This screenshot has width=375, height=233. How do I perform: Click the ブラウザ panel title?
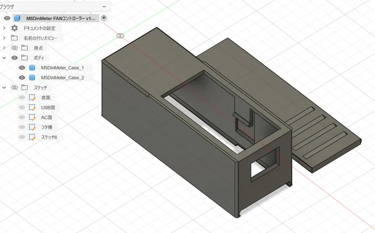pyautogui.click(x=7, y=7)
